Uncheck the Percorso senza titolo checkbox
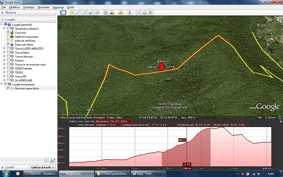Screen dimensions: 283x177 pyautogui.click(x=8, y=88)
